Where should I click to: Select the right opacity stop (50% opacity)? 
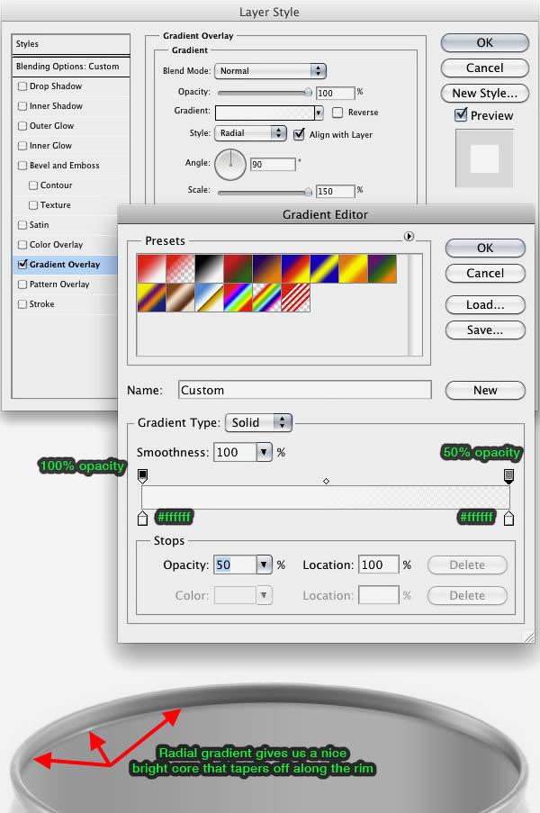pyautogui.click(x=508, y=475)
